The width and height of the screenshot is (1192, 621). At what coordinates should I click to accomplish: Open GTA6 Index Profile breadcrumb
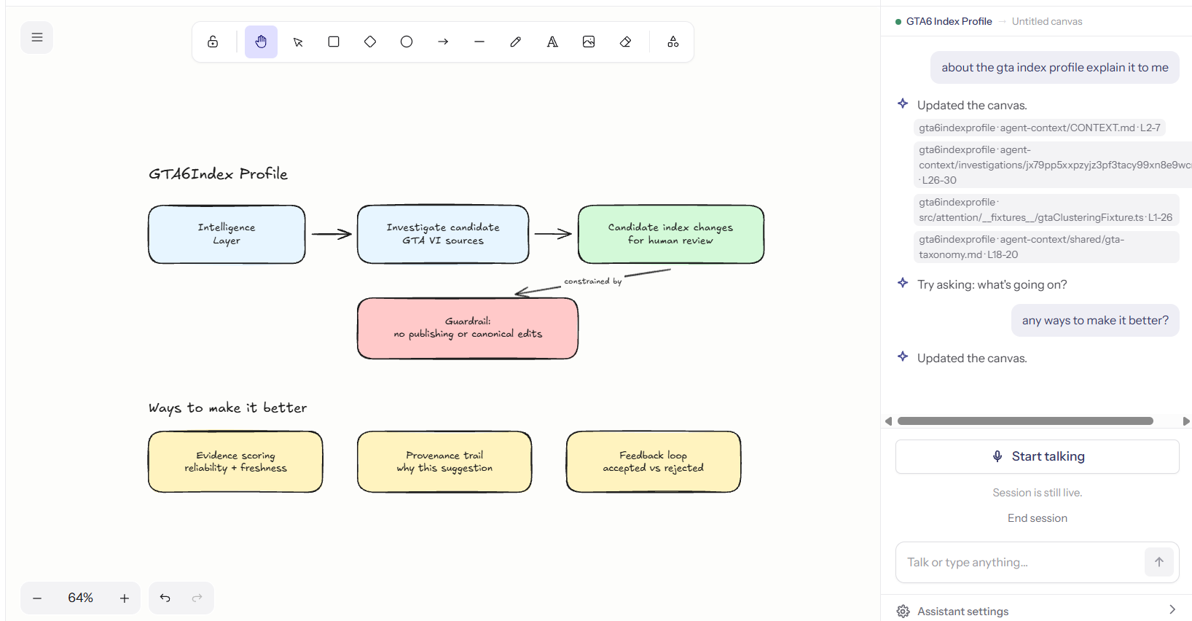pos(949,21)
